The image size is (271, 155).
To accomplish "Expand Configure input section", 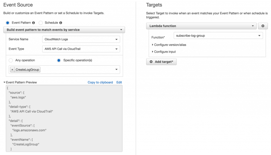I will (x=164, y=52).
